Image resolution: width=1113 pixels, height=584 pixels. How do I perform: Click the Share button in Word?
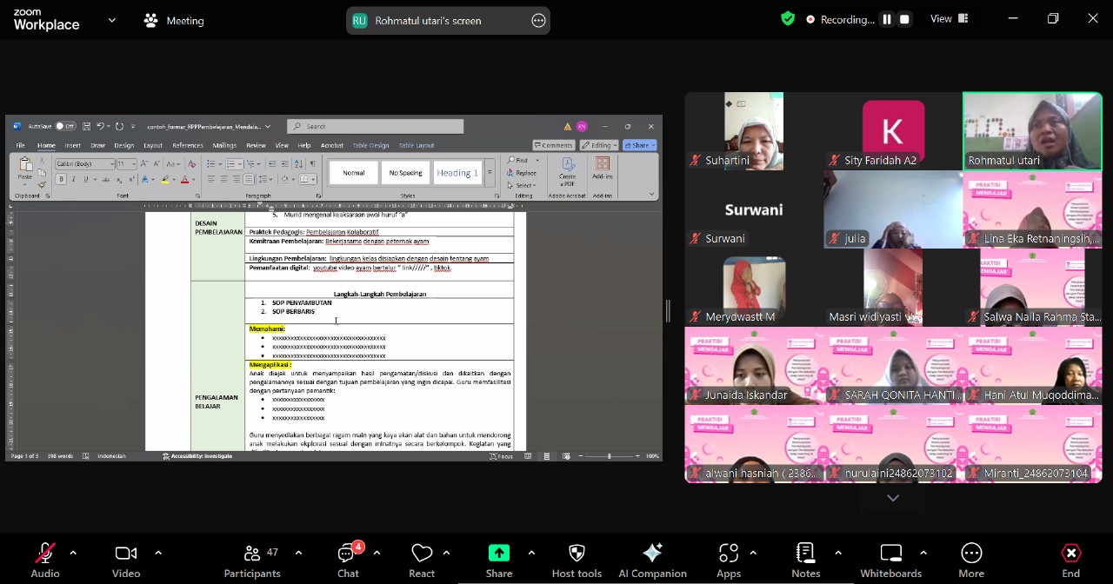639,145
